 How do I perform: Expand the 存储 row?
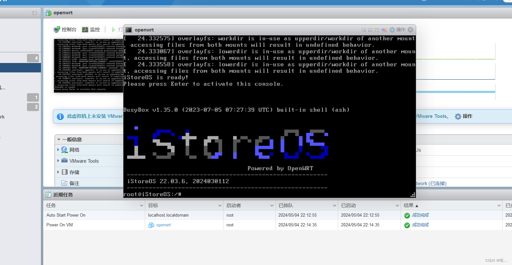(58, 172)
